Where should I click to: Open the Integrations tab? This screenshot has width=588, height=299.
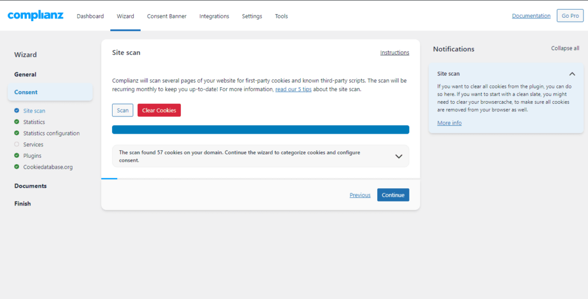coord(214,16)
